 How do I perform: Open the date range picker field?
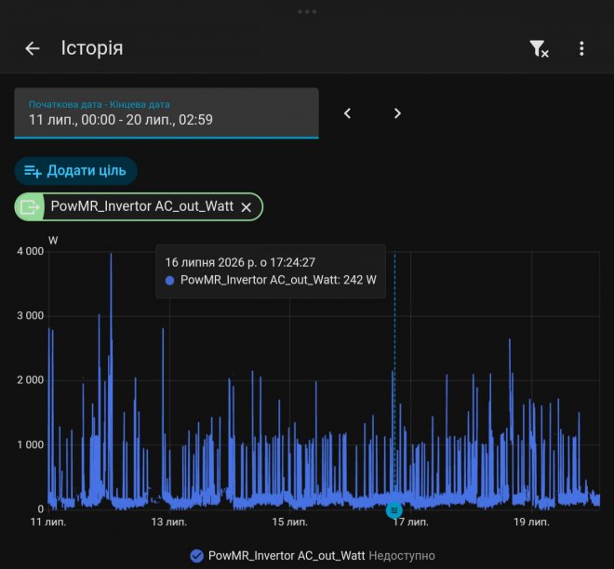coord(167,113)
